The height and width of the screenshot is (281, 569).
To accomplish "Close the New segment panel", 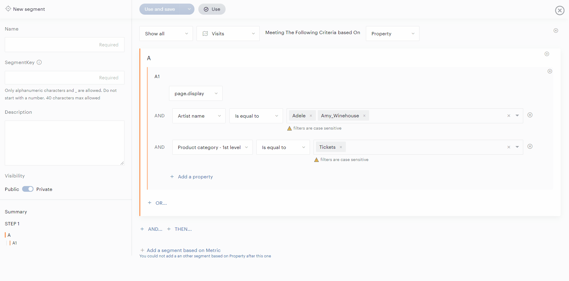I will (x=559, y=10).
